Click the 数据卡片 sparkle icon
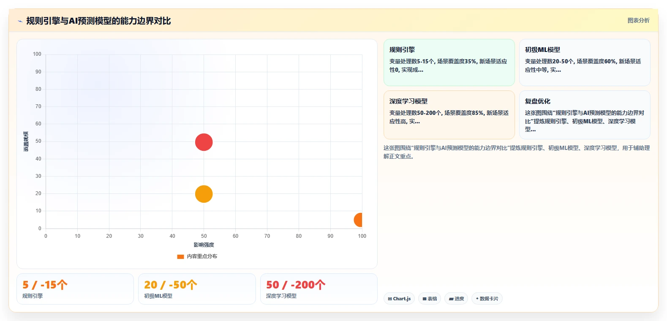The height and width of the screenshot is (321, 667). (477, 298)
